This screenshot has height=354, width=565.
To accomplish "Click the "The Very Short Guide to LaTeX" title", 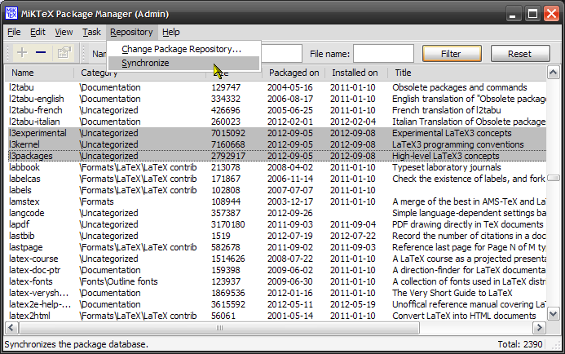I will 452,293.
